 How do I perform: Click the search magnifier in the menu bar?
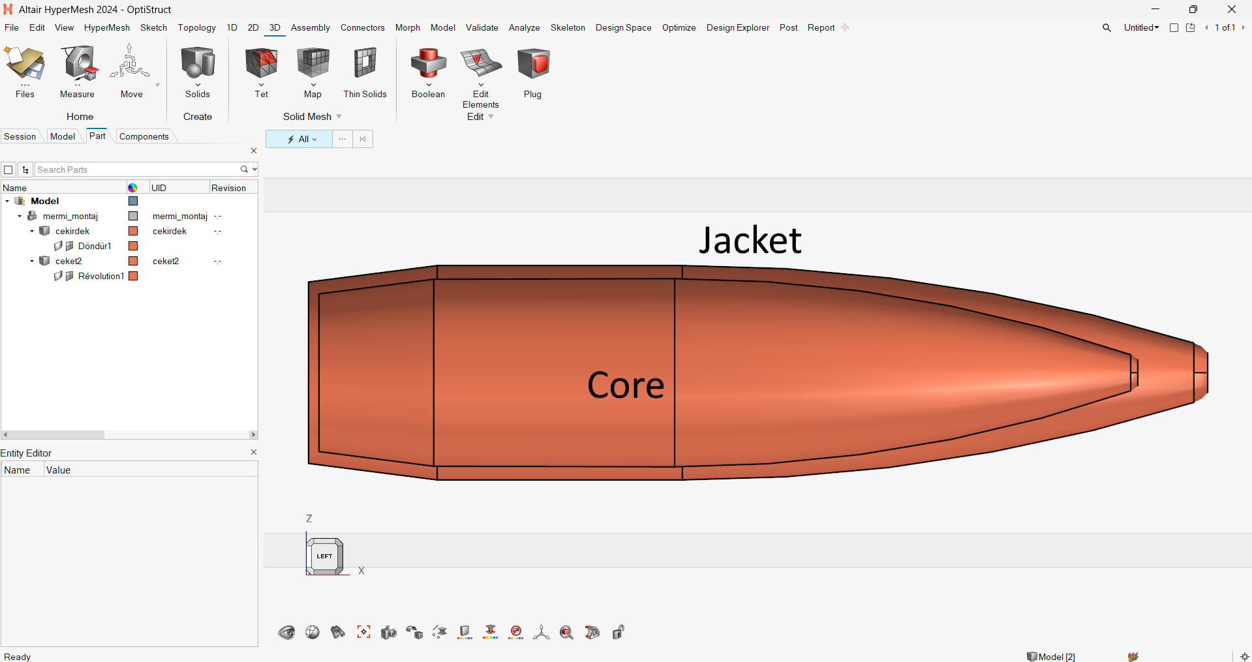click(x=1107, y=27)
